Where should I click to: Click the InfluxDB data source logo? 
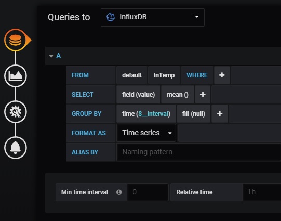click(x=111, y=17)
